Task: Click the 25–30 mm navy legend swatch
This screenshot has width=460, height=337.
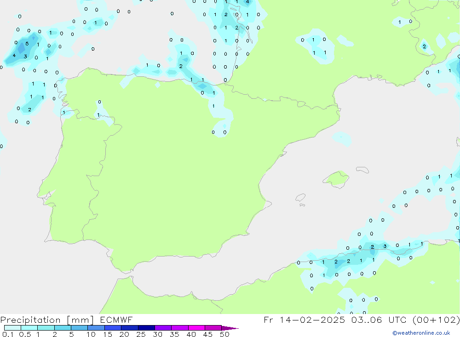Action: [146, 328]
